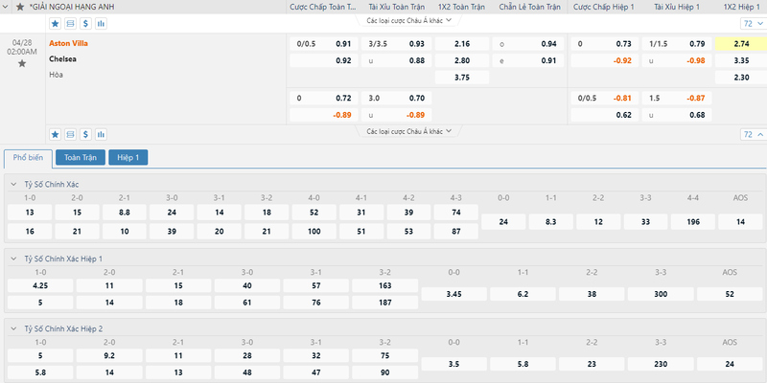The width and height of the screenshot is (767, 383).
Task: Open the bar chart icon in the lower icon row
Action: pyautogui.click(x=101, y=134)
